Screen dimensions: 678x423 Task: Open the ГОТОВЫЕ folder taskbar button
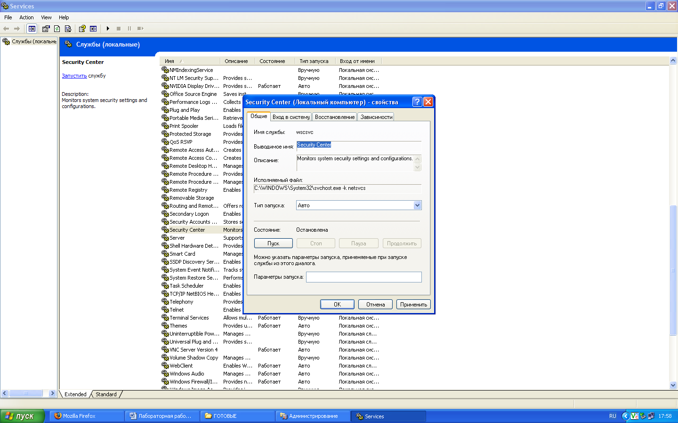(x=238, y=416)
